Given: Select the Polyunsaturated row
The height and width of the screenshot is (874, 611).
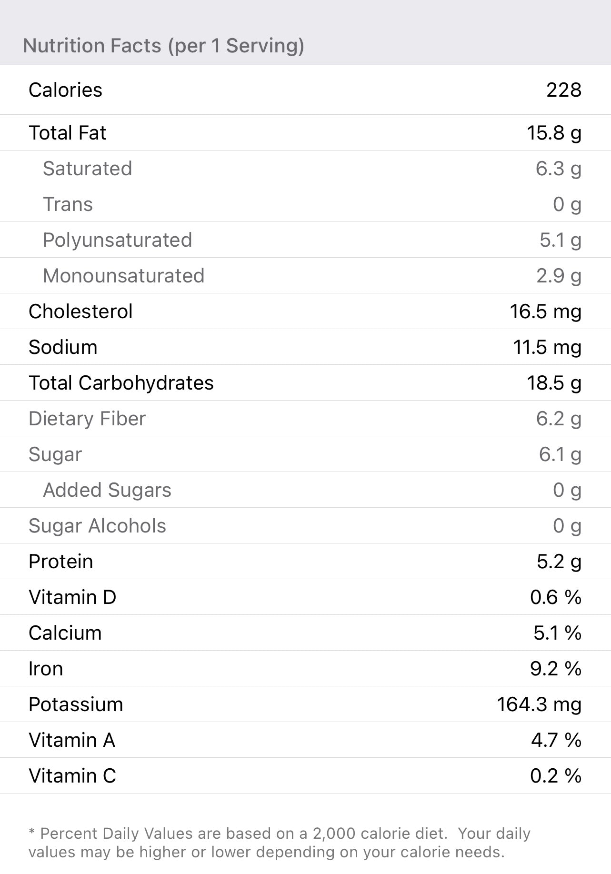Looking at the screenshot, I should (305, 240).
